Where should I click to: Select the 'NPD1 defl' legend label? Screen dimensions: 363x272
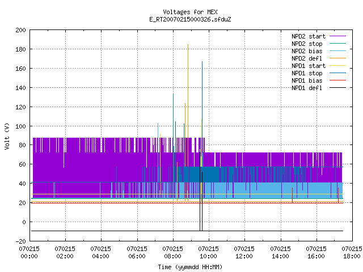[x=307, y=88]
